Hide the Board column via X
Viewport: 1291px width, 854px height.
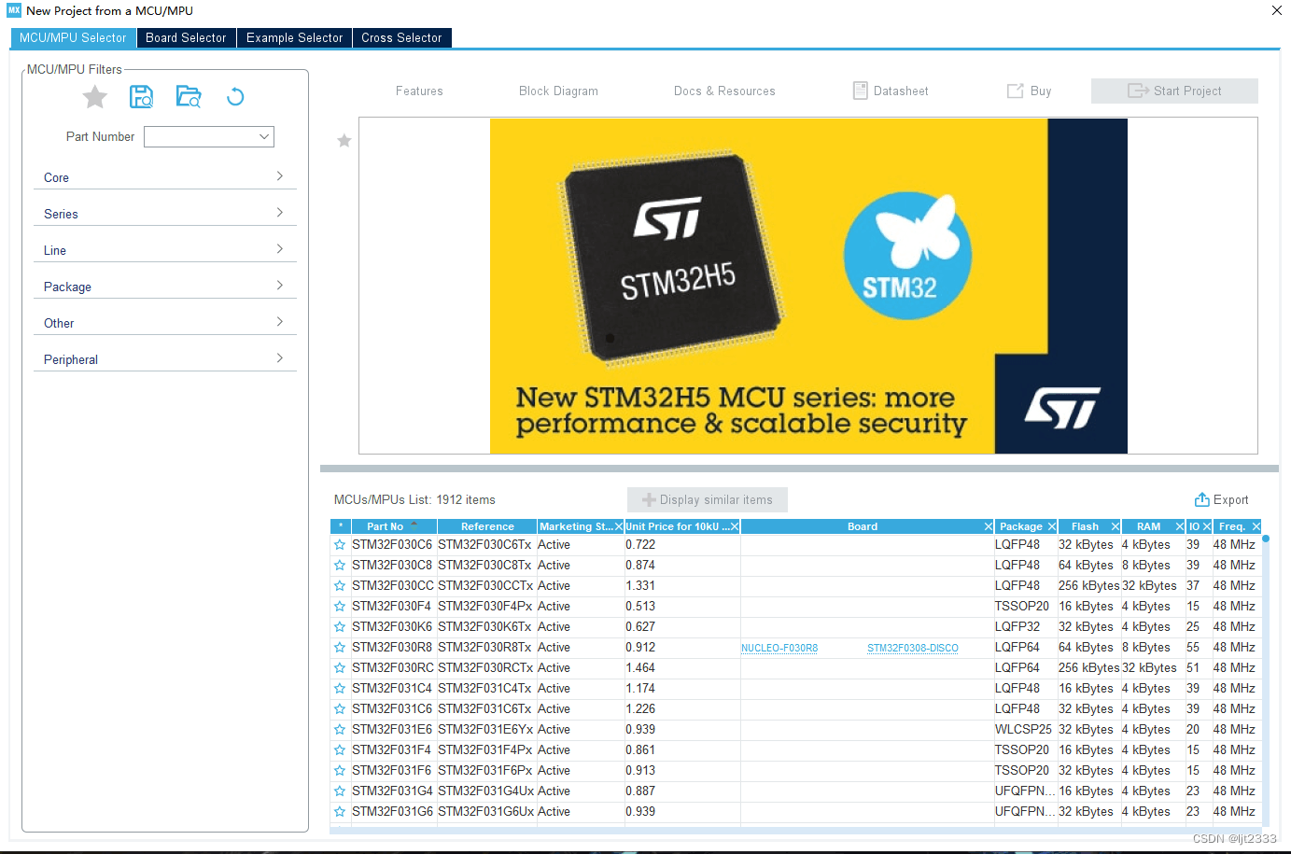[x=989, y=527]
